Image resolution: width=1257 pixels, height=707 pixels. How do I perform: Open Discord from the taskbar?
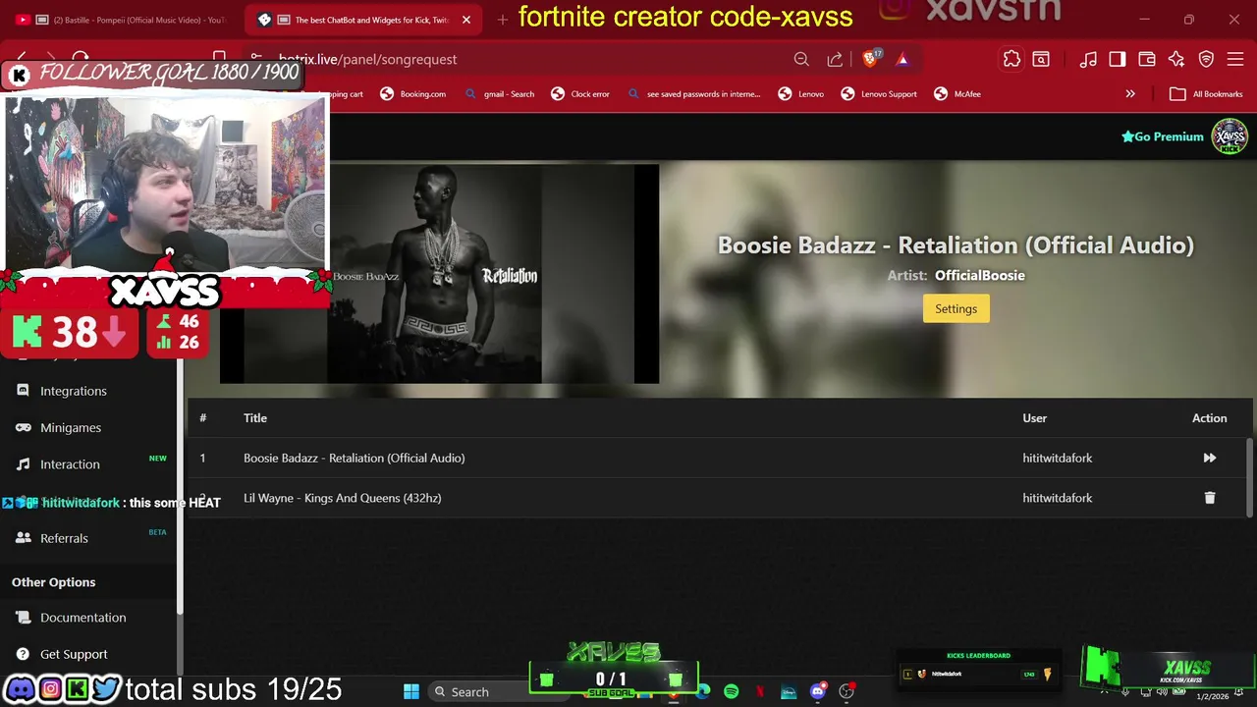817,691
